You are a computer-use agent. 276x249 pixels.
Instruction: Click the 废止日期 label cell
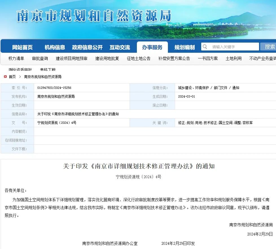click(x=152, y=105)
